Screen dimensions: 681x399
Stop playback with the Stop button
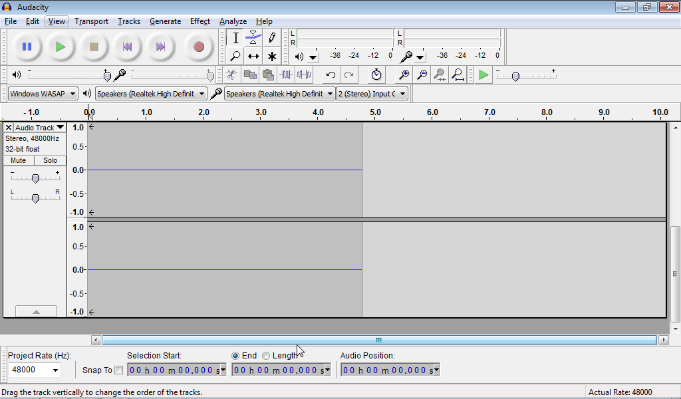(94, 47)
